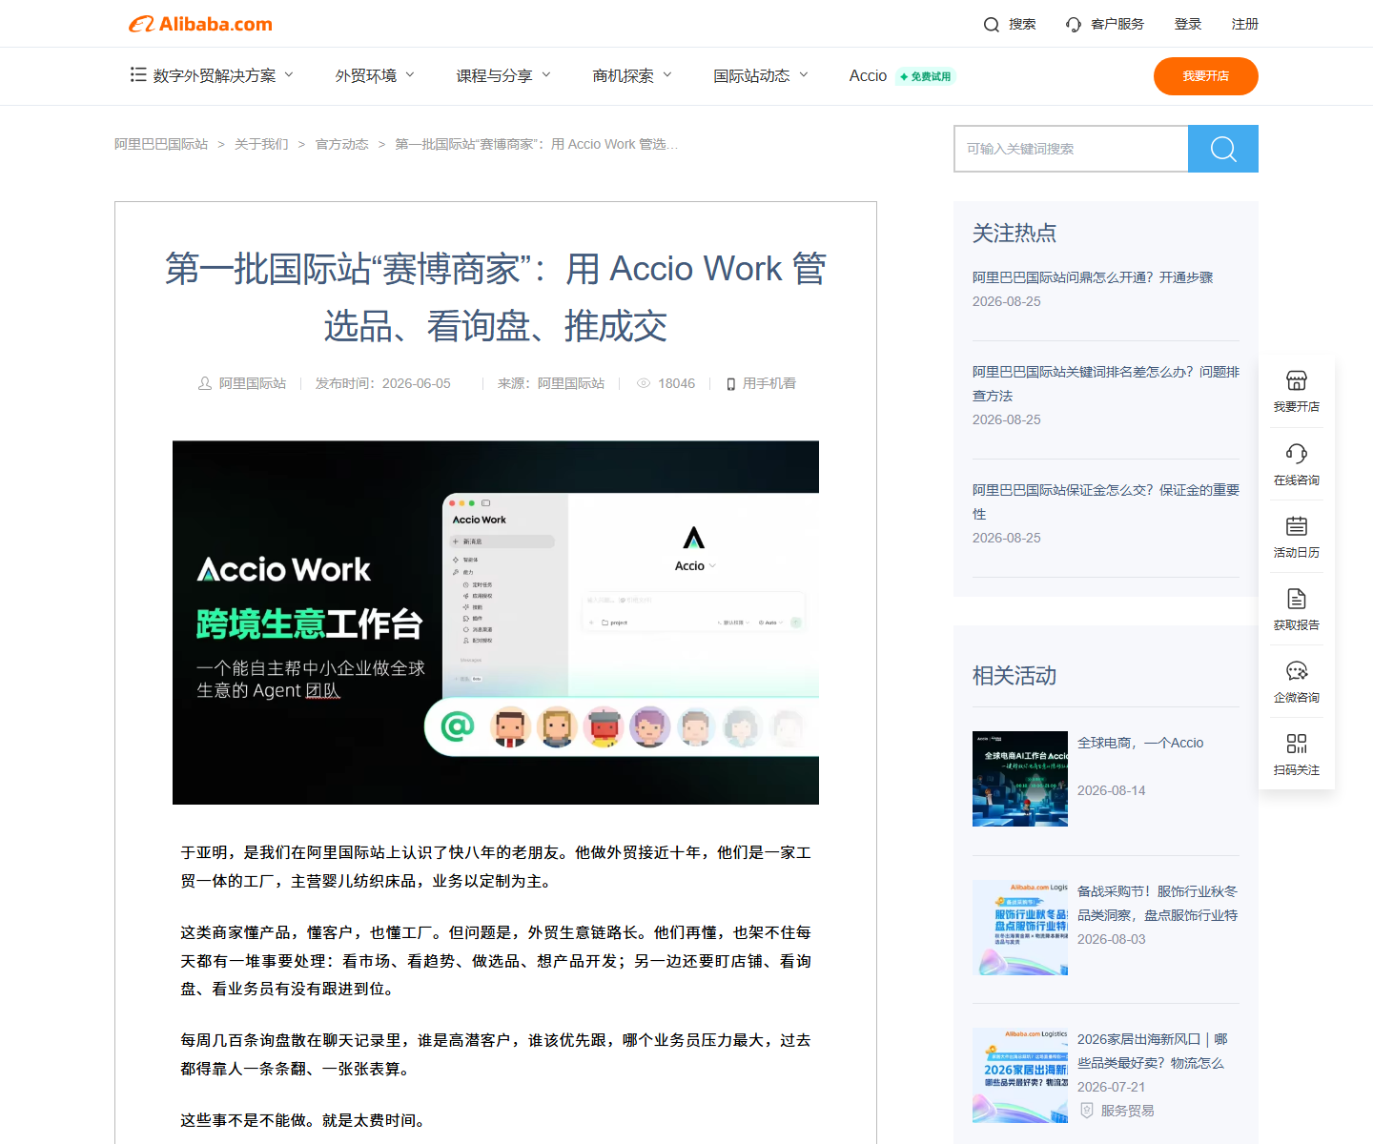Click the Accio Work banner image
Screen dimensions: 1373x1144
pos(496,623)
